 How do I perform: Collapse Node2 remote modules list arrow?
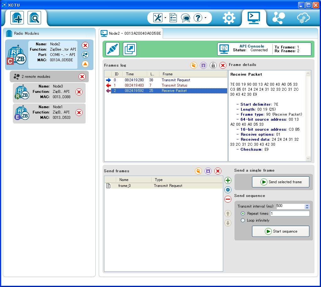tap(85, 64)
